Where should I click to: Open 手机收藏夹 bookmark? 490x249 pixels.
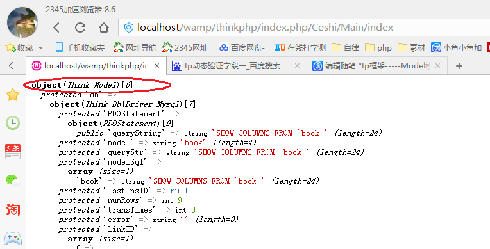click(x=80, y=48)
